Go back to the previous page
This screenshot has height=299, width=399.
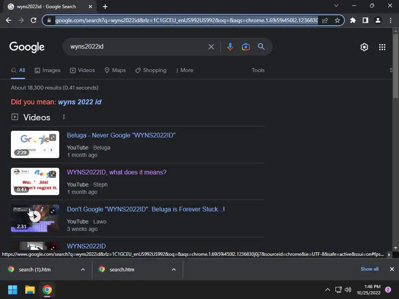[x=9, y=20]
